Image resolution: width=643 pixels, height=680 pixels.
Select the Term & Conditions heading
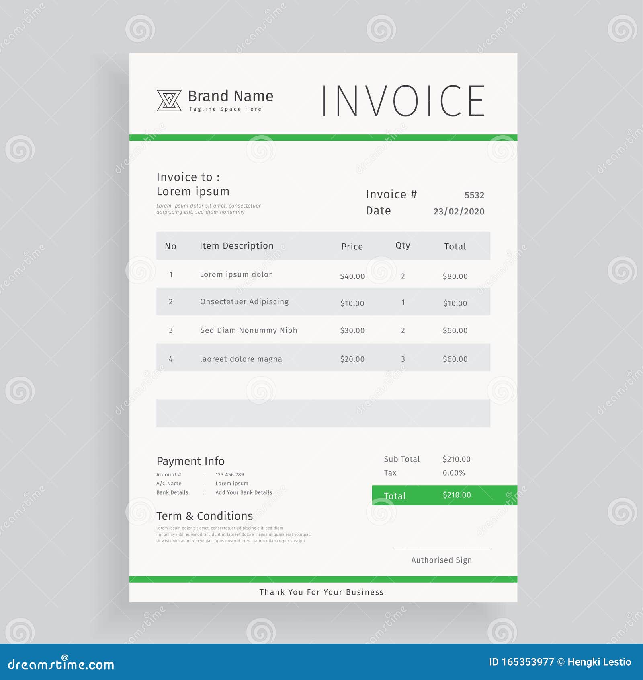tap(205, 516)
